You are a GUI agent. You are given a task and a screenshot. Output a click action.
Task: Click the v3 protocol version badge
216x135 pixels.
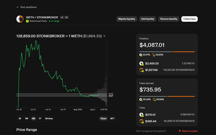(x=62, y=18)
